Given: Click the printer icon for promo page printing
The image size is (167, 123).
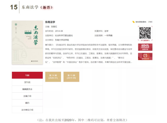Looking at the screenshot, I should pos(145,56).
